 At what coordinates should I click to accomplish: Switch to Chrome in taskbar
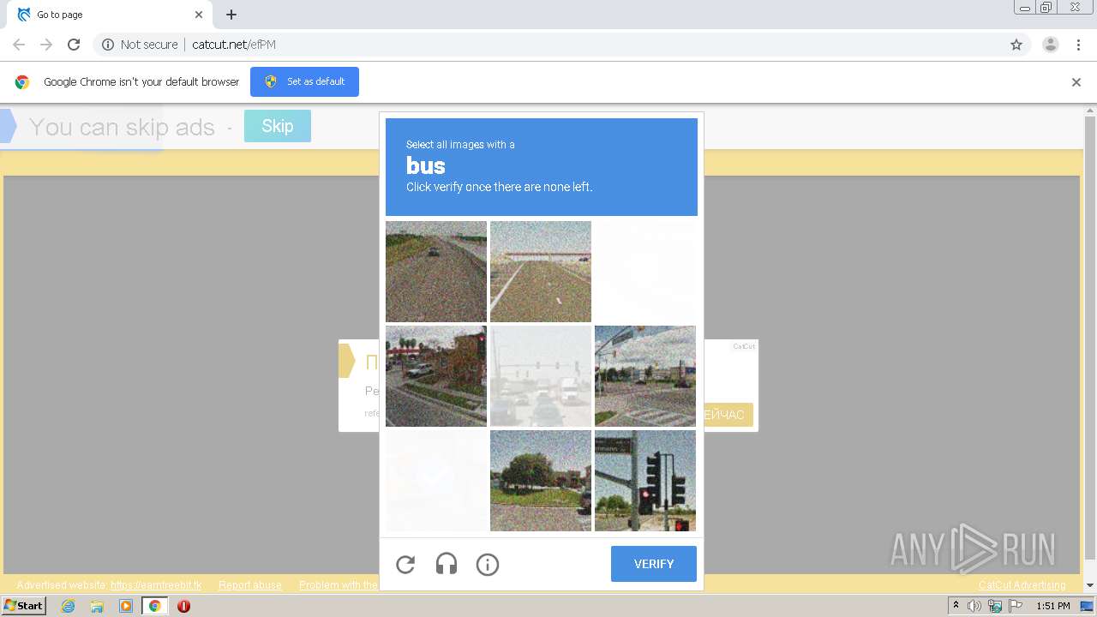154,606
